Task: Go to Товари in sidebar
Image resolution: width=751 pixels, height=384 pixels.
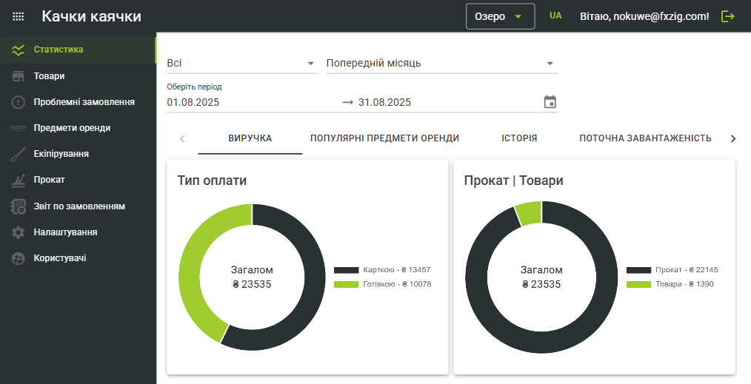Action: (78, 76)
